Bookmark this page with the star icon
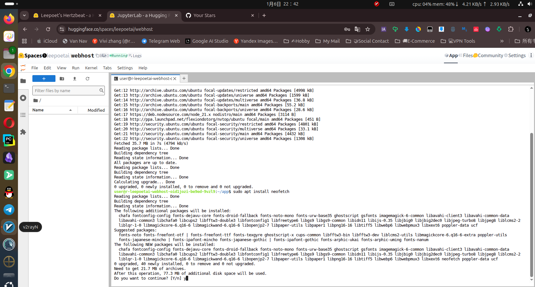 pos(368,29)
